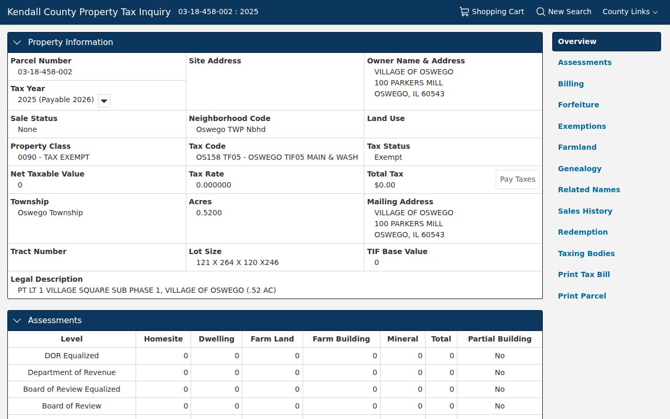Click the Department of Revenue row label
The width and height of the screenshot is (670, 419).
pos(72,372)
